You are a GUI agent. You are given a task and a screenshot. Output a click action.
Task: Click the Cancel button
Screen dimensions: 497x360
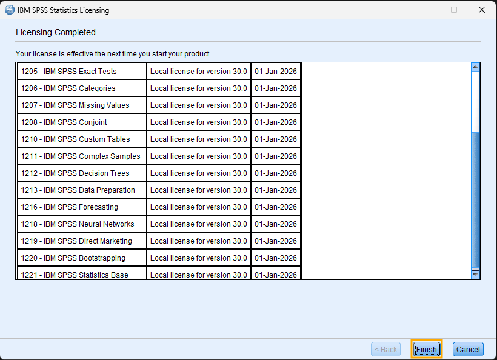tap(468, 349)
